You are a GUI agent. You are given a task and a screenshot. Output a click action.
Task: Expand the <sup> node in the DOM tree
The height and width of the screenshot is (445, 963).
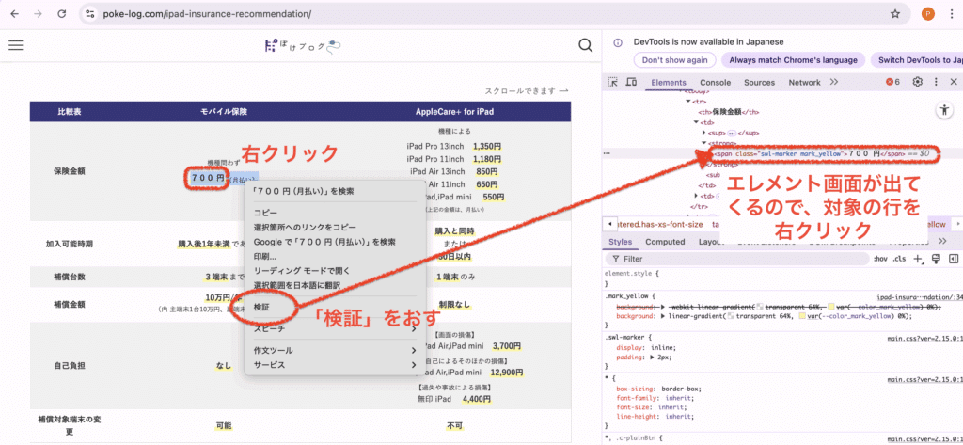pos(703,132)
